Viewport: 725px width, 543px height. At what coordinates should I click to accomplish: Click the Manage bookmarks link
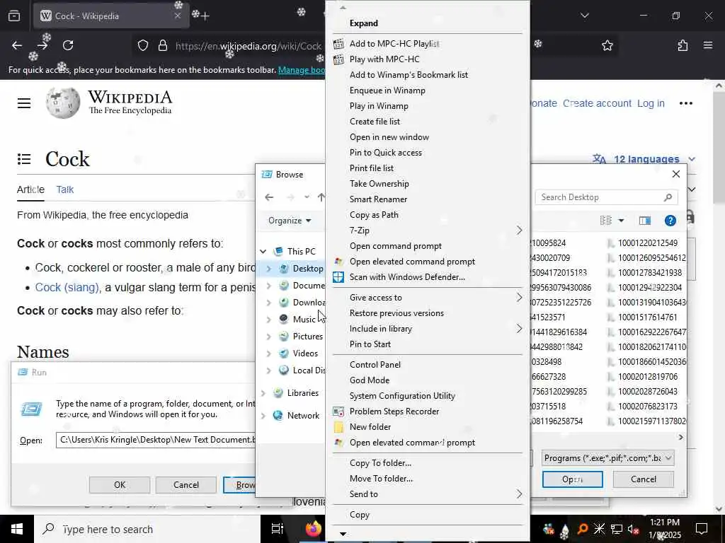pyautogui.click(x=302, y=70)
